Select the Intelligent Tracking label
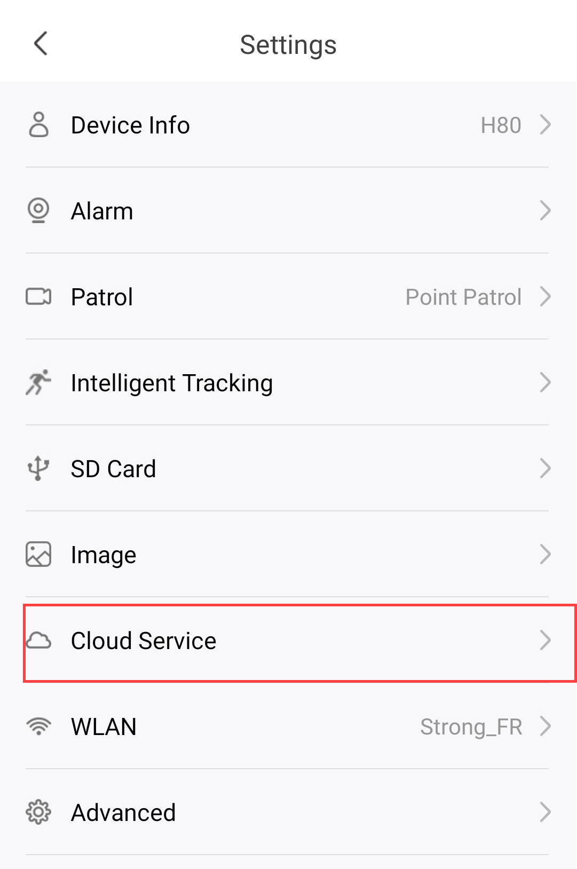The height and width of the screenshot is (869, 577). pyautogui.click(x=172, y=383)
